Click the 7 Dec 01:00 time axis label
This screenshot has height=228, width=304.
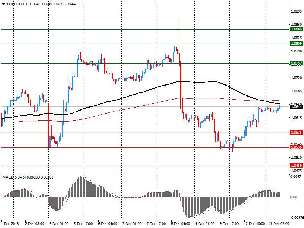point(132,224)
